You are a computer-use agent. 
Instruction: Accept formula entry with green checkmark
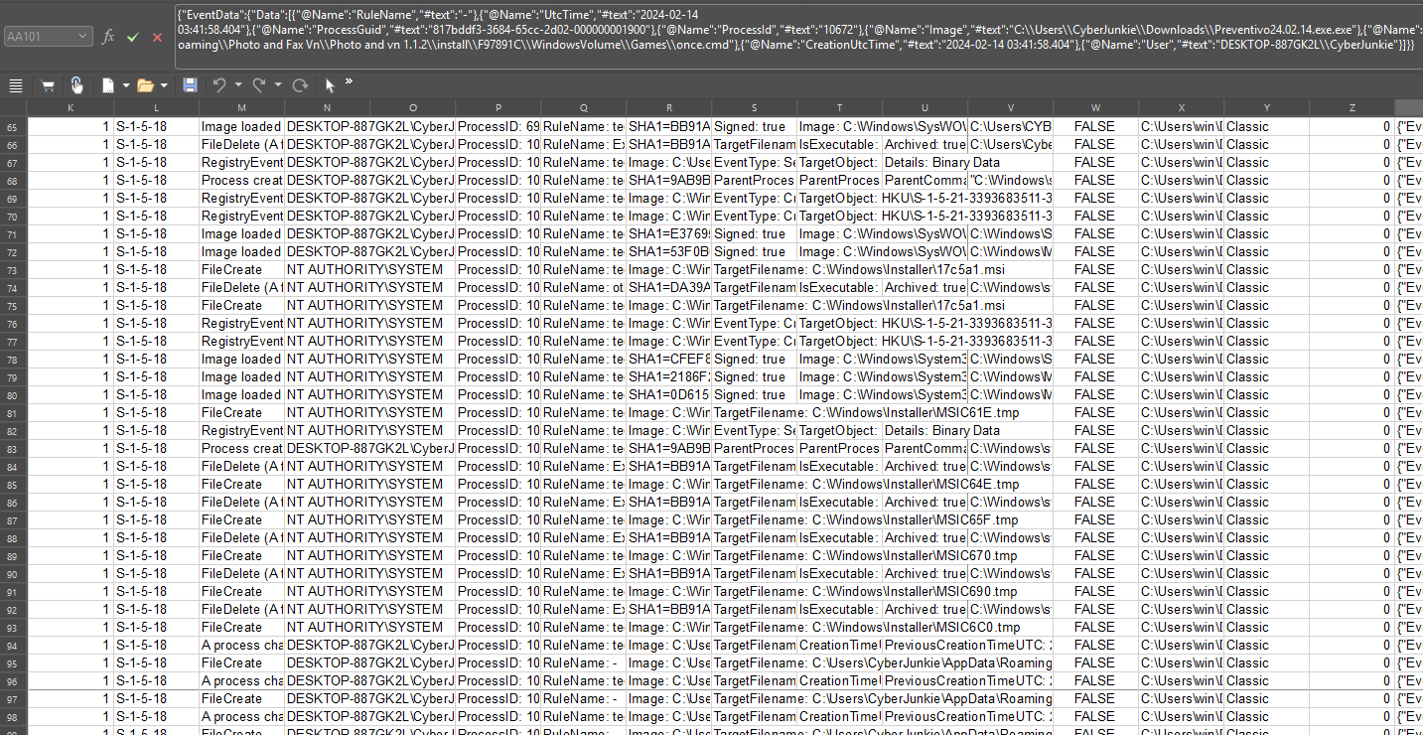click(133, 37)
